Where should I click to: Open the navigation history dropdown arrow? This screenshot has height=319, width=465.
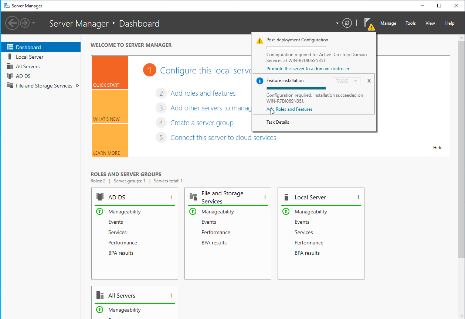tap(34, 23)
